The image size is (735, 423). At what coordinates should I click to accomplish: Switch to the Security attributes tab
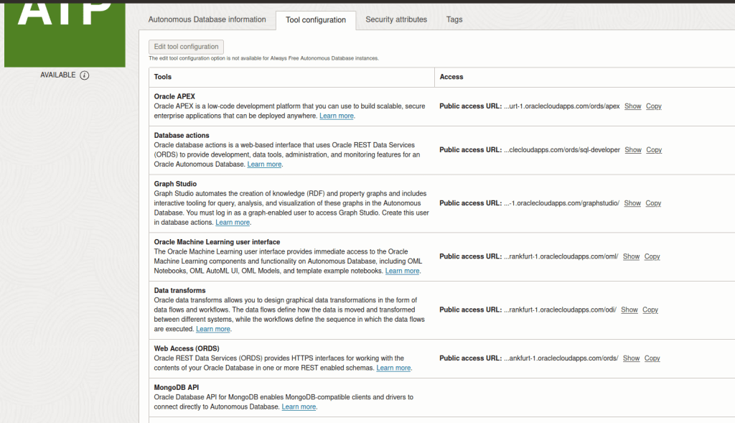point(396,19)
